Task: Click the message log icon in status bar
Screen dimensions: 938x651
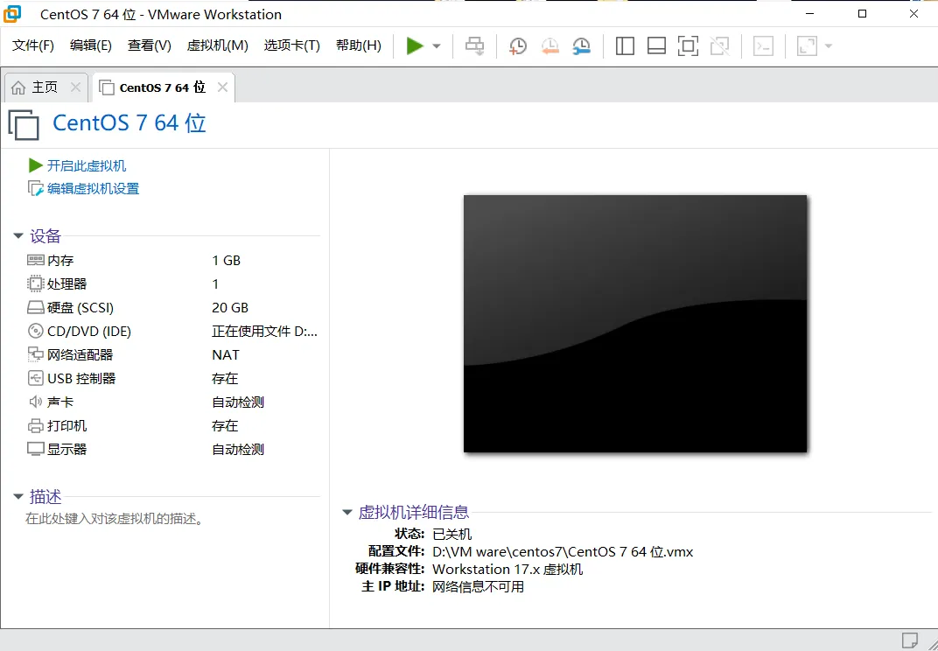Action: pos(909,640)
